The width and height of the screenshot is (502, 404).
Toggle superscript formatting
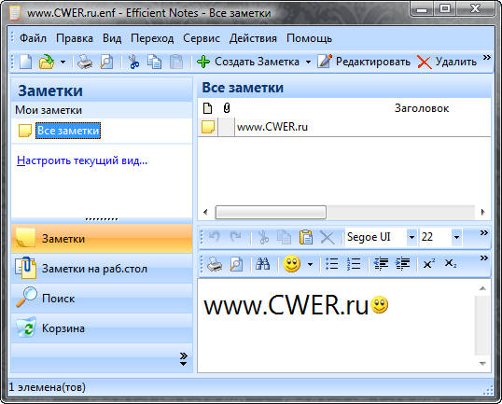click(429, 264)
